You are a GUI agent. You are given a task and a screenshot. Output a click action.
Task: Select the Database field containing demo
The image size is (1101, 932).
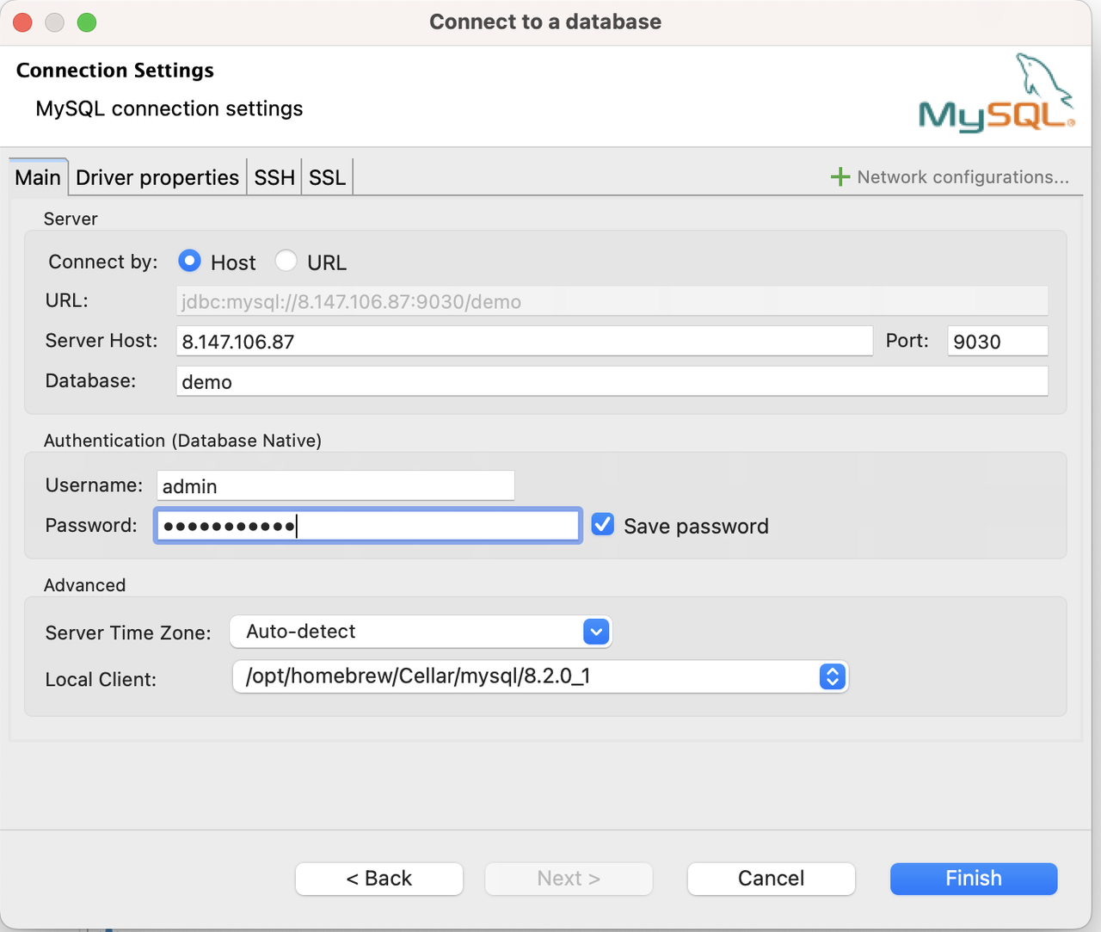611,381
